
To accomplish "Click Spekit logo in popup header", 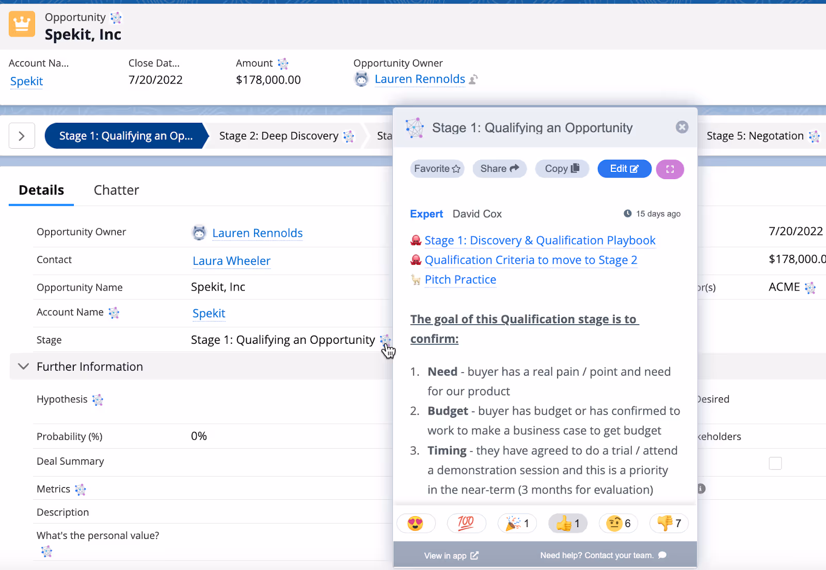I will tap(415, 128).
